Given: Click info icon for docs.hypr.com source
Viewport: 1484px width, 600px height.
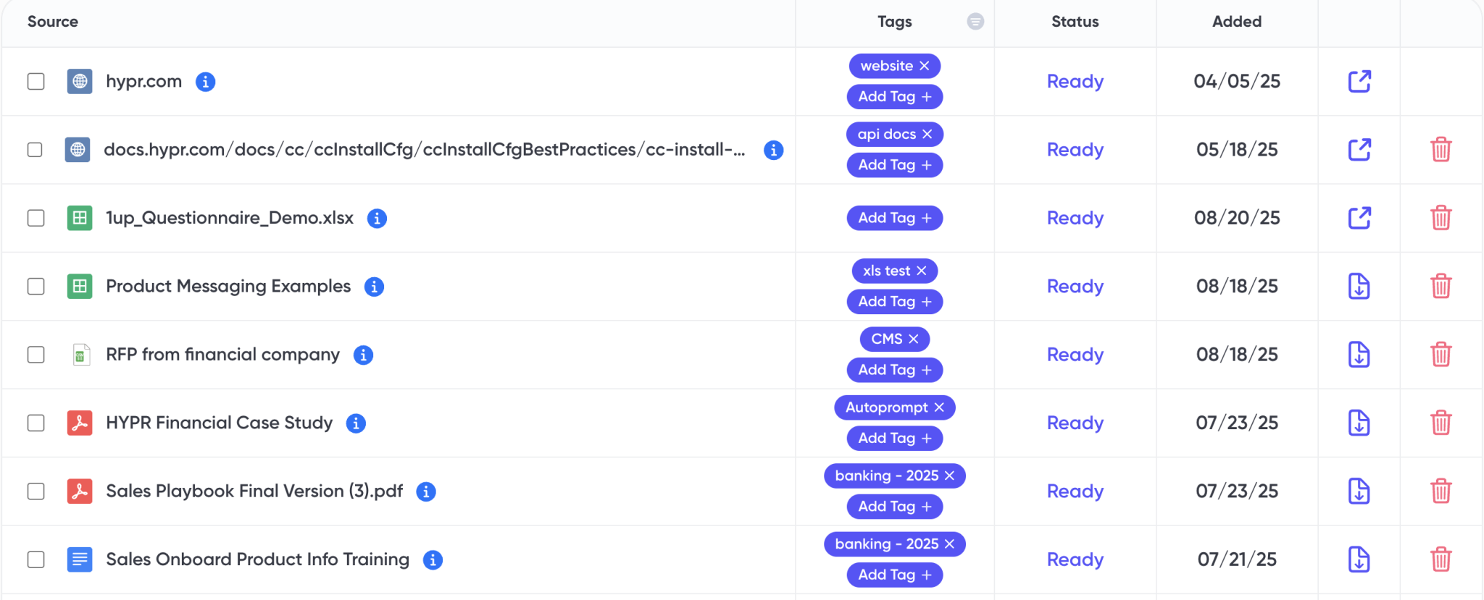Looking at the screenshot, I should [x=774, y=150].
